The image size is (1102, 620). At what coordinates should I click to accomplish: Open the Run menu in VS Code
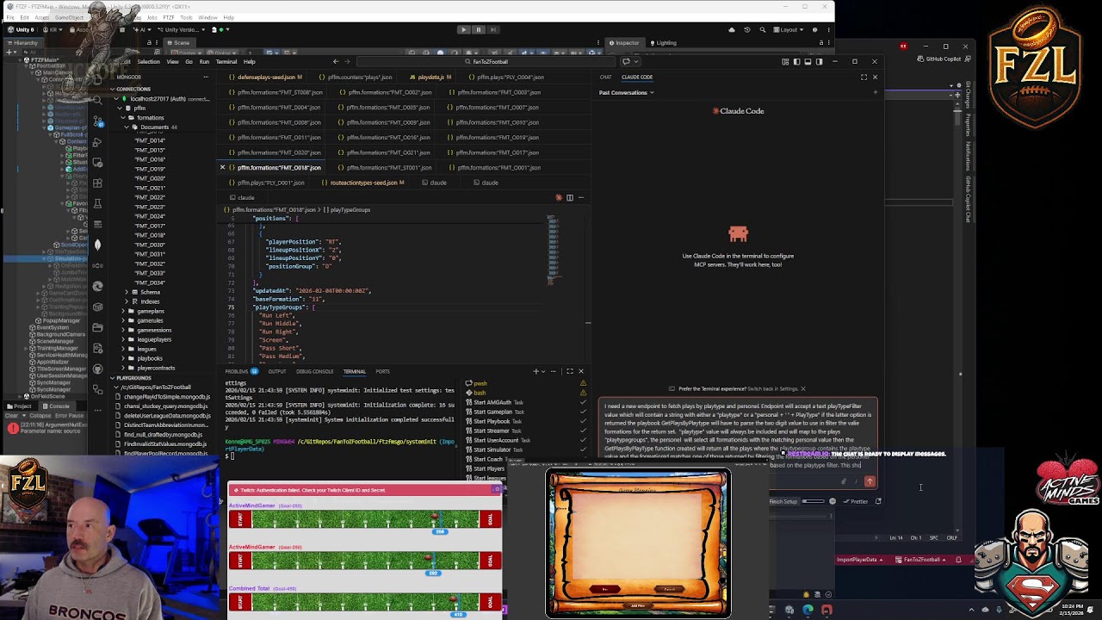point(204,61)
